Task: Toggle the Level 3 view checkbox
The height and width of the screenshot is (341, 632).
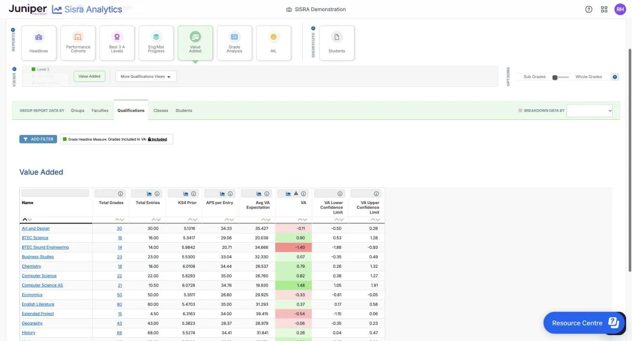Action: 34,69
